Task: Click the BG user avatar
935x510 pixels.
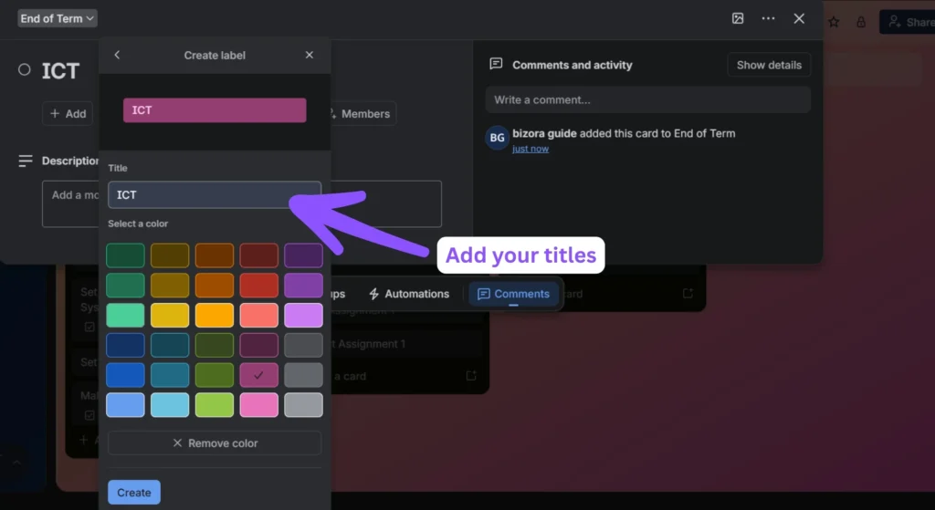Action: tap(497, 138)
